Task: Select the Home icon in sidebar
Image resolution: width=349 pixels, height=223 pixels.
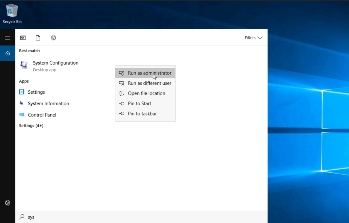Action: tap(8, 53)
